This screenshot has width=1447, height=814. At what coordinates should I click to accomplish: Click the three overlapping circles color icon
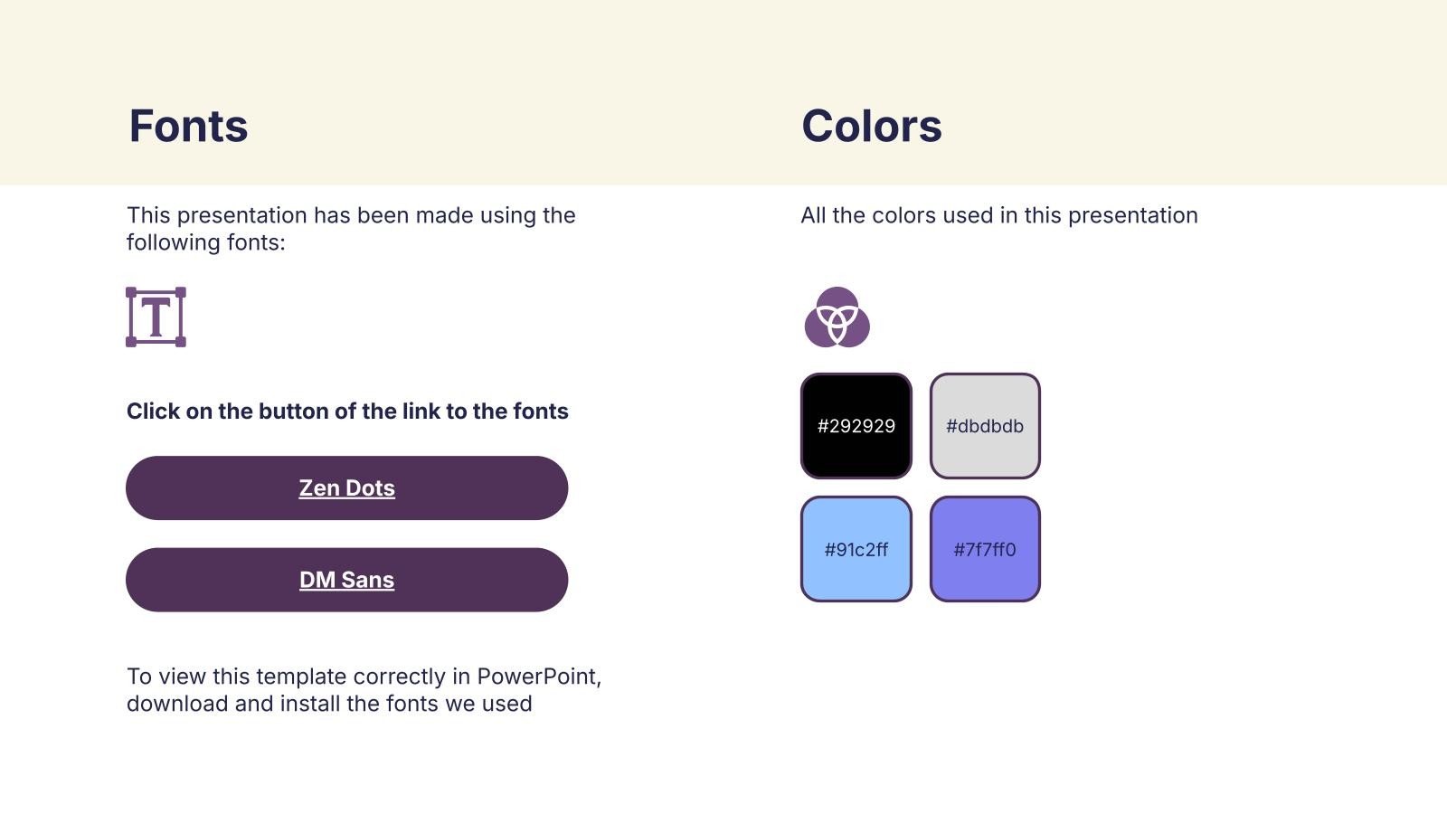(x=837, y=317)
